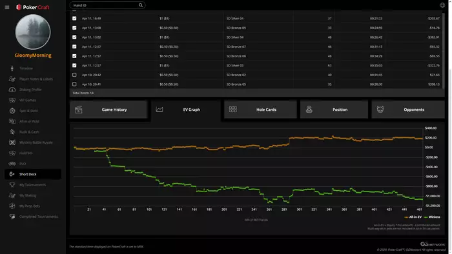Viewport: 452px width, 254px height.
Task: Open the globe language icon
Action: tap(442, 5)
